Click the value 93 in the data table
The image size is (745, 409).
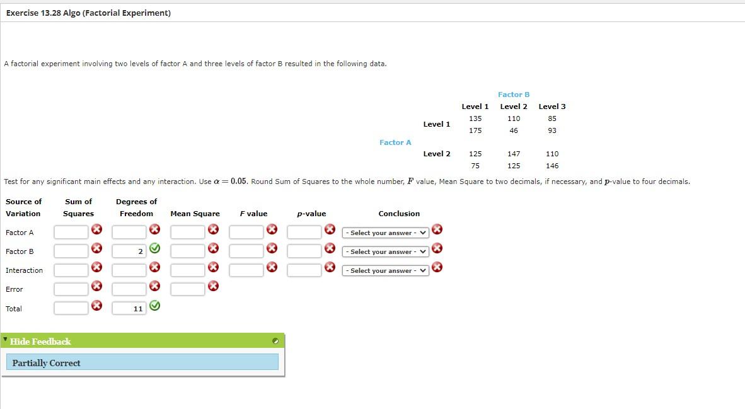552,130
